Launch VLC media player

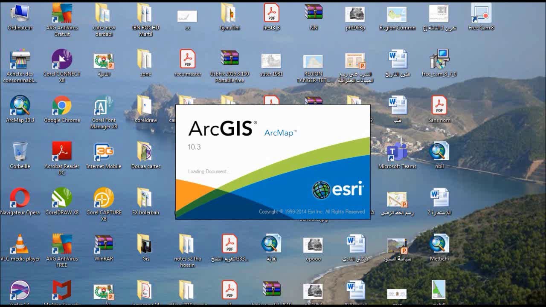tap(20, 244)
